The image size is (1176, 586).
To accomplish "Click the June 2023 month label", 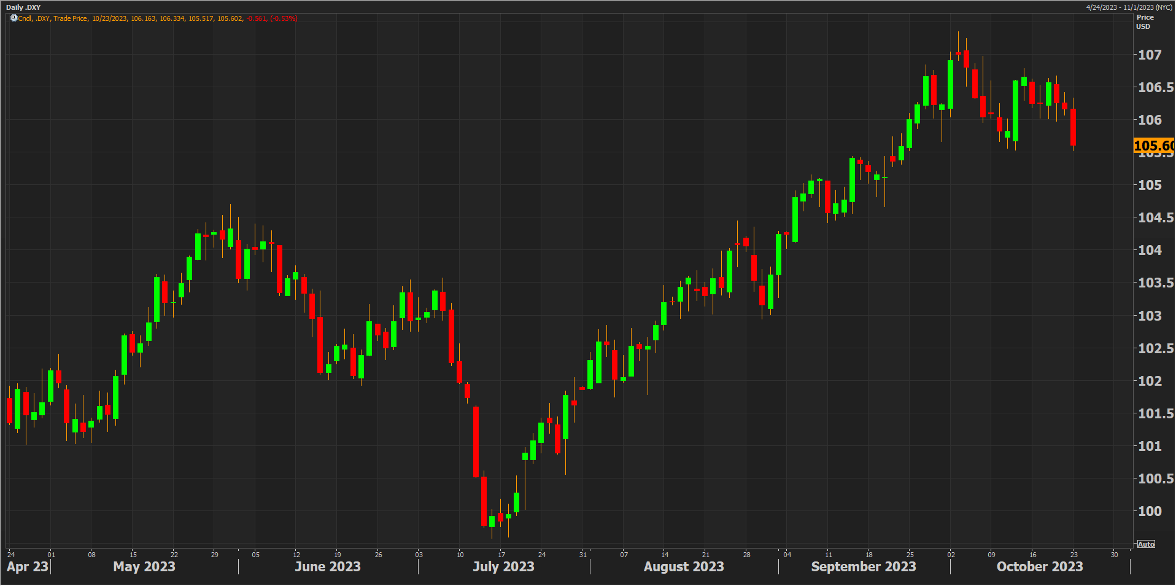I will pos(327,566).
